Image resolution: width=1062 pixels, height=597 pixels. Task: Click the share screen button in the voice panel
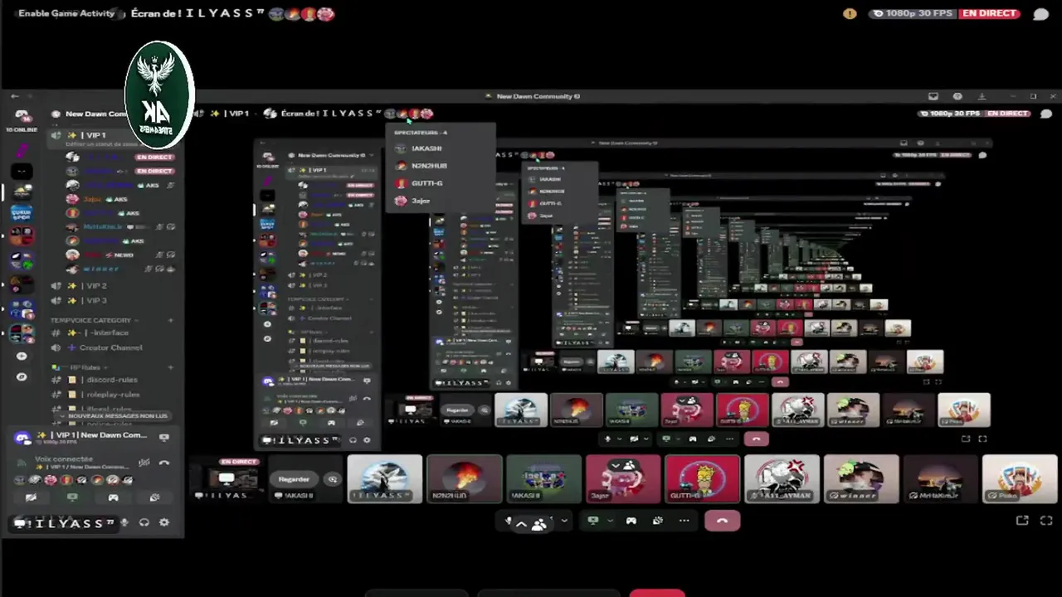tap(72, 498)
